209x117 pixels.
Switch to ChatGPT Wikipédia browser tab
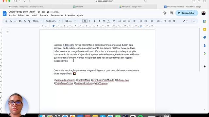(x=26, y=6)
